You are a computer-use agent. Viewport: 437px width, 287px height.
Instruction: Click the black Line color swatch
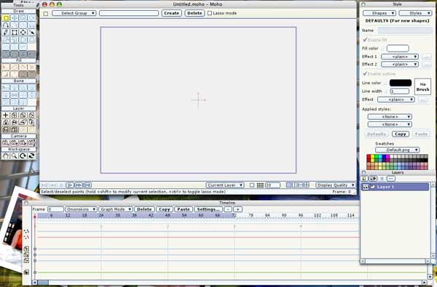pos(400,83)
